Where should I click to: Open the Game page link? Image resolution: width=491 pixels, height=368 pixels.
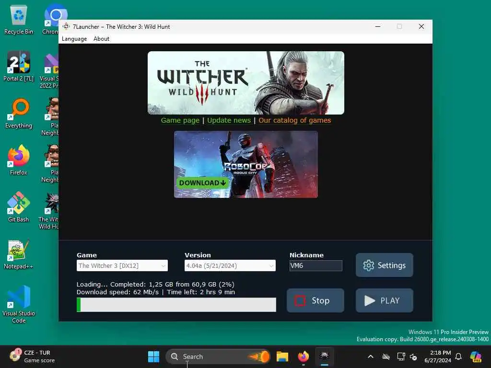click(x=180, y=120)
